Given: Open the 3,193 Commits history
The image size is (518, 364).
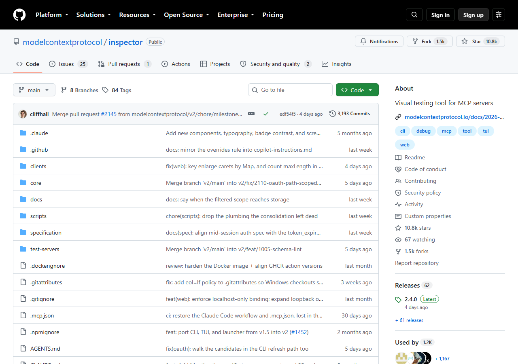Looking at the screenshot, I should (x=350, y=114).
